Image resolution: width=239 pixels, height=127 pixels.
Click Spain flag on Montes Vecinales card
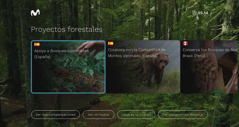[x=111, y=43]
